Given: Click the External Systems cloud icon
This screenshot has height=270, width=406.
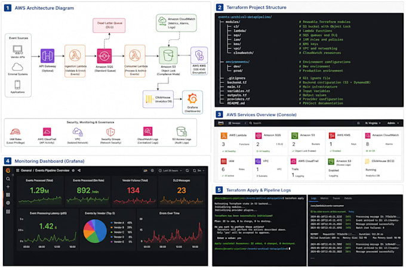Looking at the screenshot, I should (x=17, y=67).
